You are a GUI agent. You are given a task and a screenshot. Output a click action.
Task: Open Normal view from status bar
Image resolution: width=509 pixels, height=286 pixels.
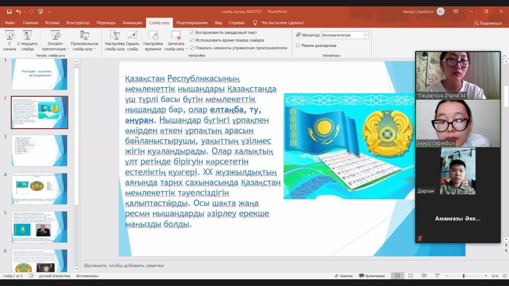(x=397, y=276)
